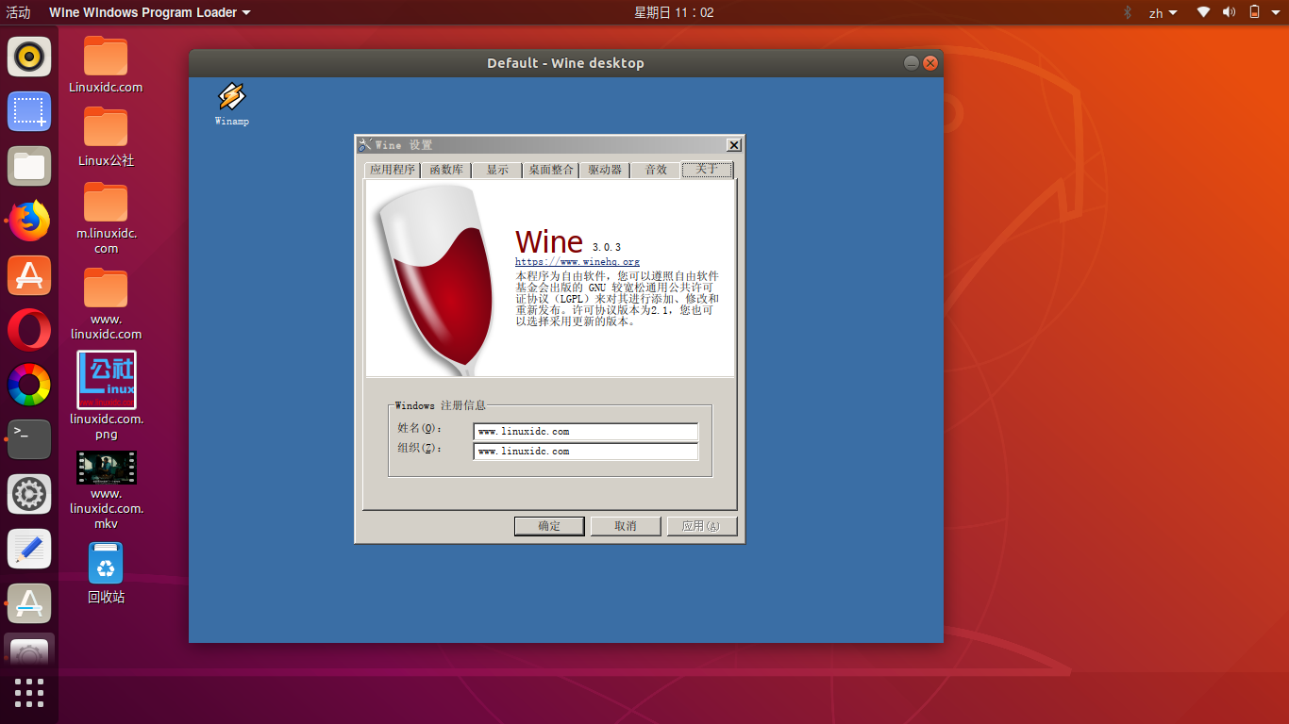Switch to the 驱动器 tab in Wine 设置
This screenshot has height=724, width=1289.
click(x=604, y=170)
